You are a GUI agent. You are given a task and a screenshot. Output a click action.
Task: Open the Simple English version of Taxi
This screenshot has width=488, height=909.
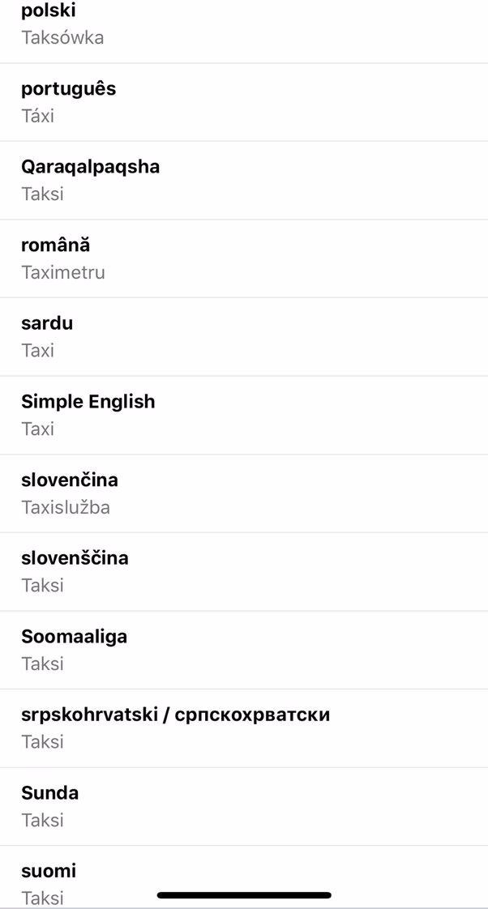[243, 415]
